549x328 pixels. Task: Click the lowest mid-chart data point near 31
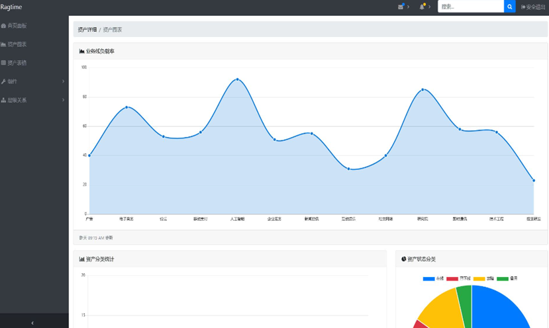(348, 169)
